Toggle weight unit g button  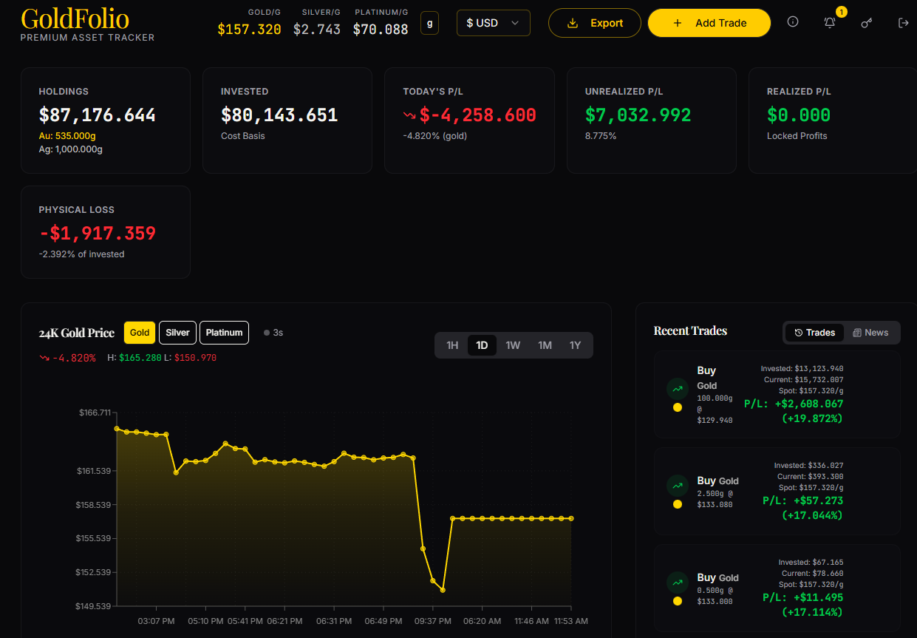429,23
